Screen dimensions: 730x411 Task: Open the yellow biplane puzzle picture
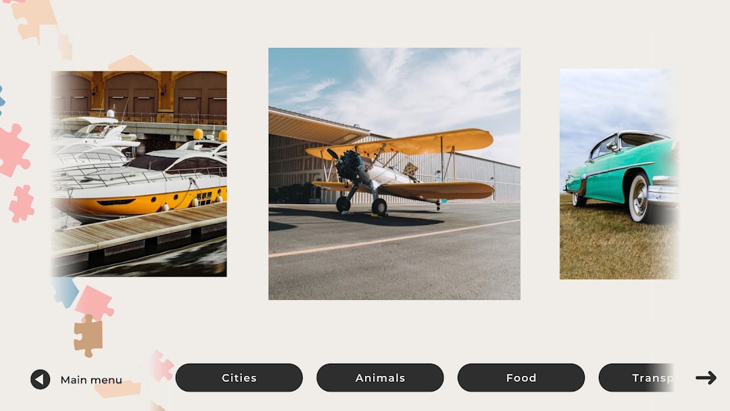[394, 174]
